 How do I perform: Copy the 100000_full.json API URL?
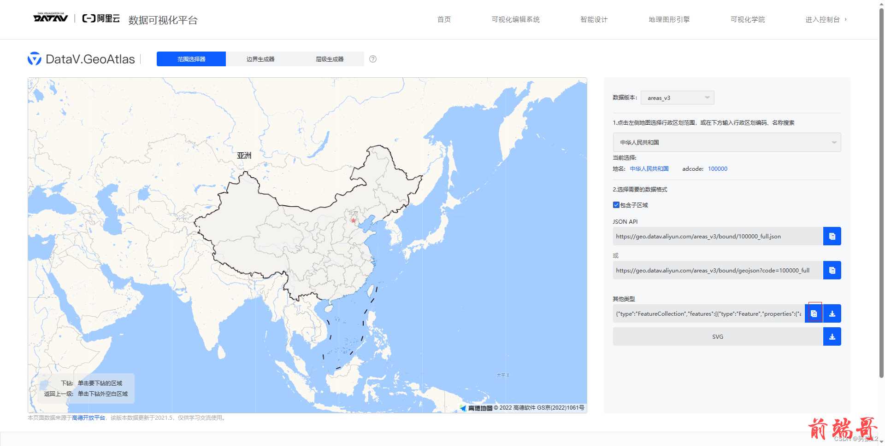(832, 236)
